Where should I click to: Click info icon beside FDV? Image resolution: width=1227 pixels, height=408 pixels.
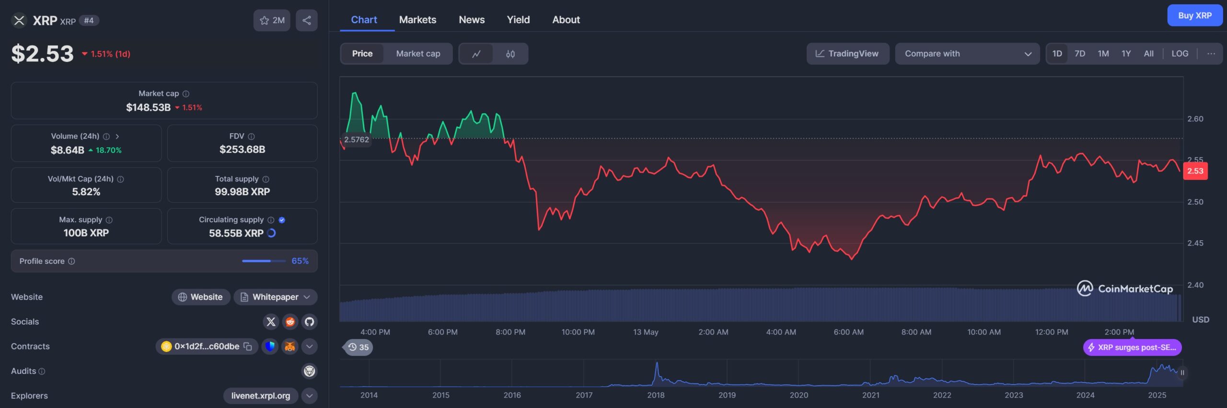coord(251,136)
